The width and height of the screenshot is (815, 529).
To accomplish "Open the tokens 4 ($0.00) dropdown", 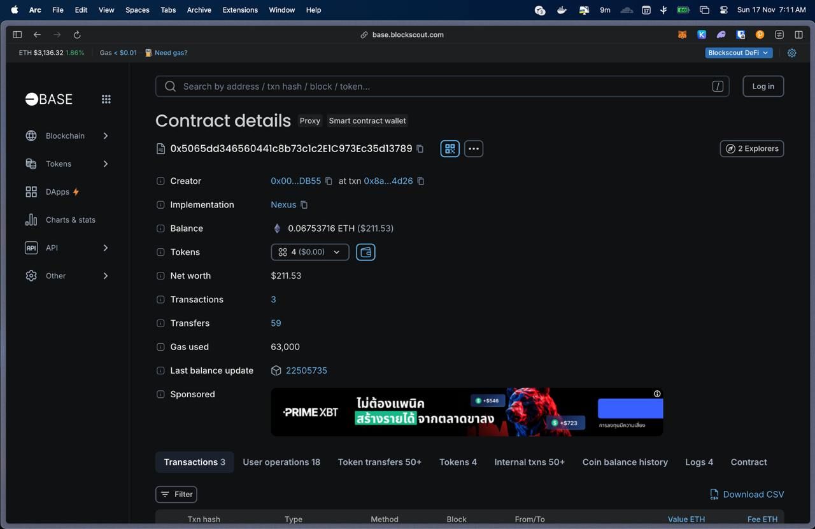I will (x=310, y=252).
